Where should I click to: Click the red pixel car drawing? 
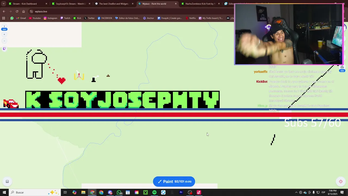pyautogui.click(x=11, y=104)
